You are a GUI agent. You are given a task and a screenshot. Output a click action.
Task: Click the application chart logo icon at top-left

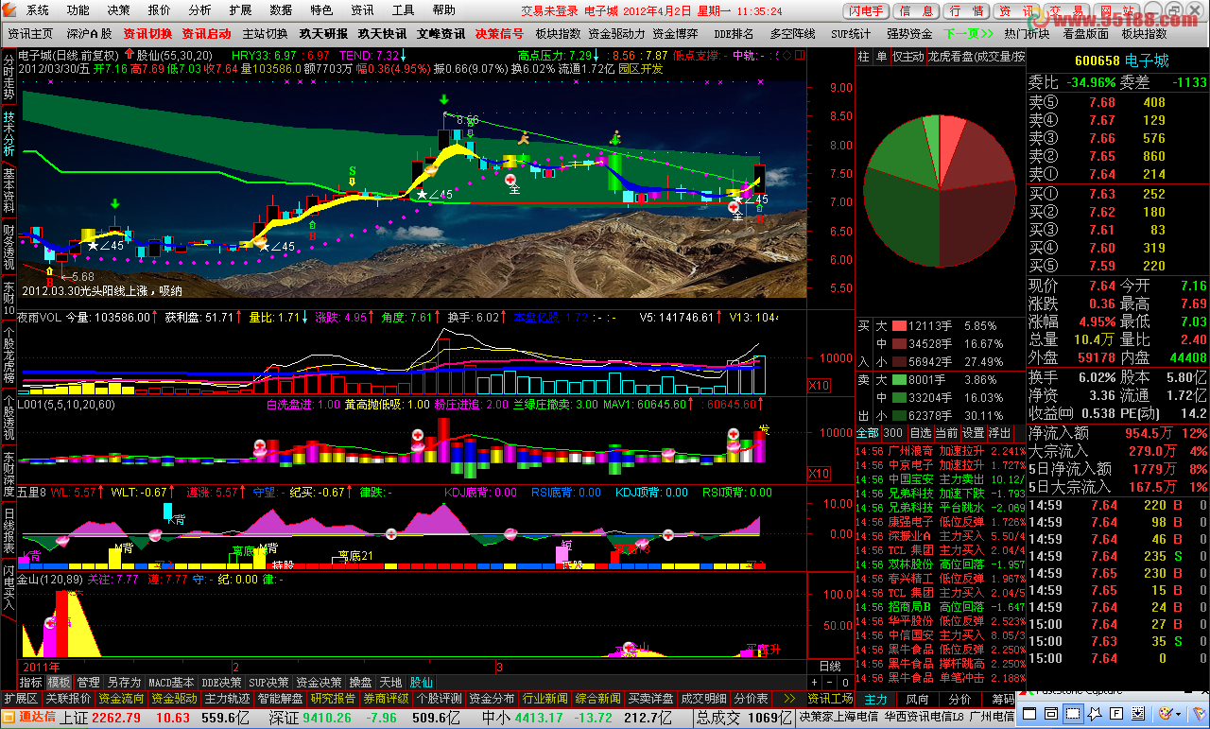point(11,10)
